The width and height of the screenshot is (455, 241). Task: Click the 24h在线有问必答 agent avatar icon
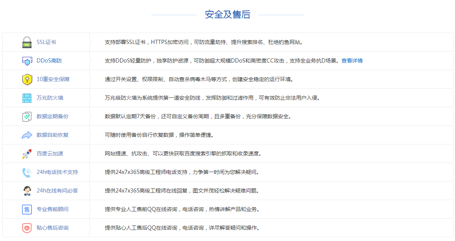coord(27,191)
